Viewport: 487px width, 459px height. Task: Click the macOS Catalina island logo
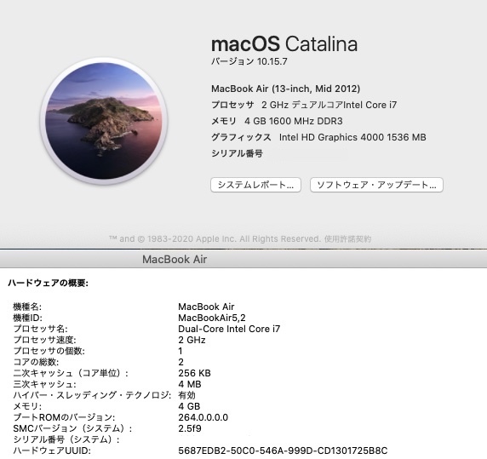[104, 121]
